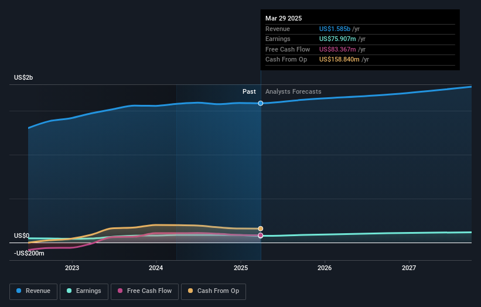481x307 pixels.
Task: Click the -US$200m y-axis label
Action: 29,253
